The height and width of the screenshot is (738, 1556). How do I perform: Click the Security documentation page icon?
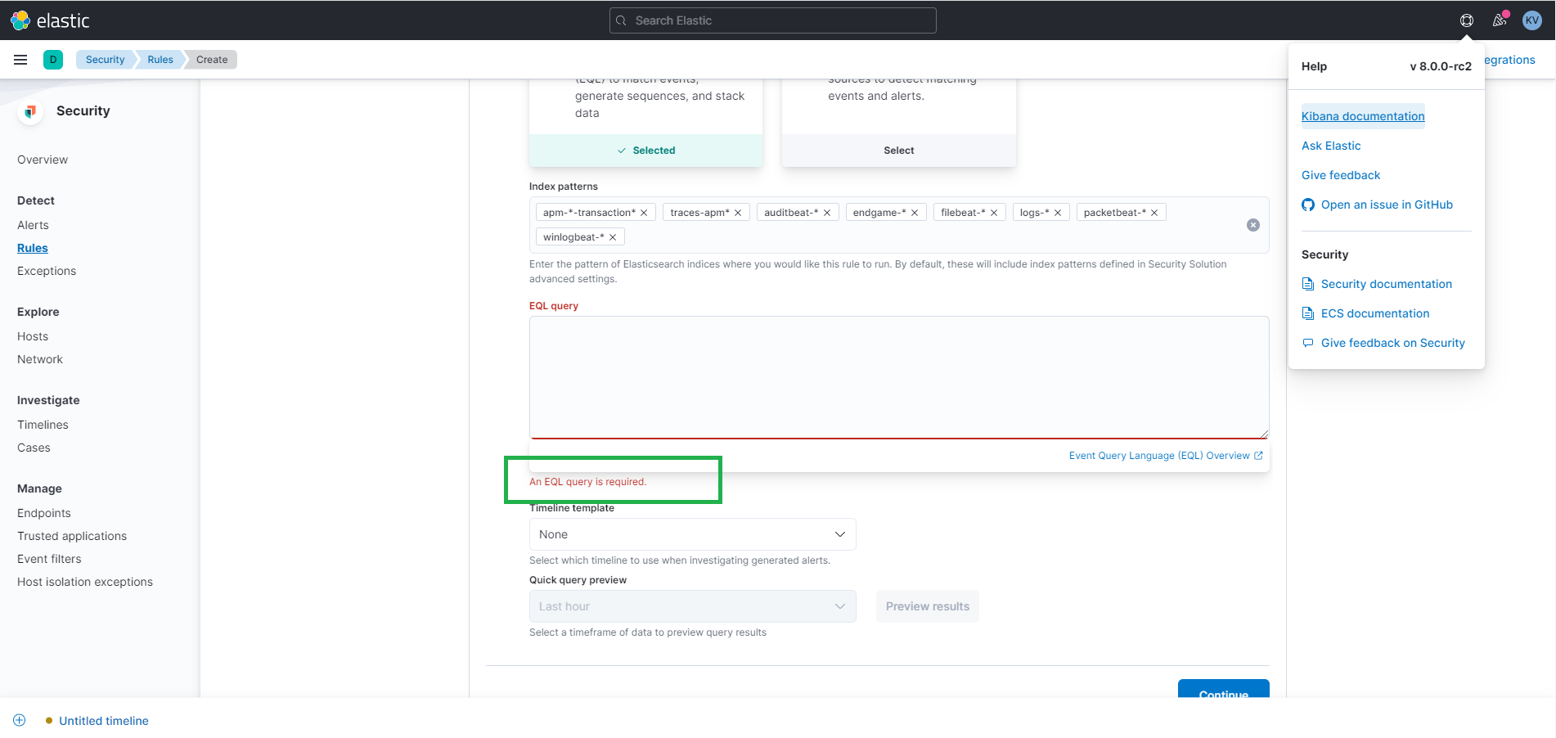tap(1307, 283)
